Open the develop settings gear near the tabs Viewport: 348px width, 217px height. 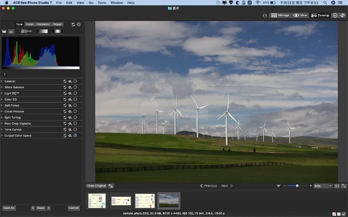coord(79,24)
